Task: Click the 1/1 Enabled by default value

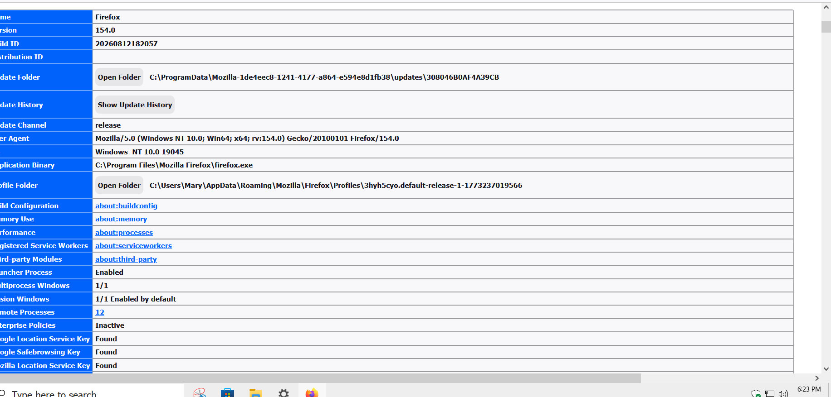Action: [x=136, y=299]
